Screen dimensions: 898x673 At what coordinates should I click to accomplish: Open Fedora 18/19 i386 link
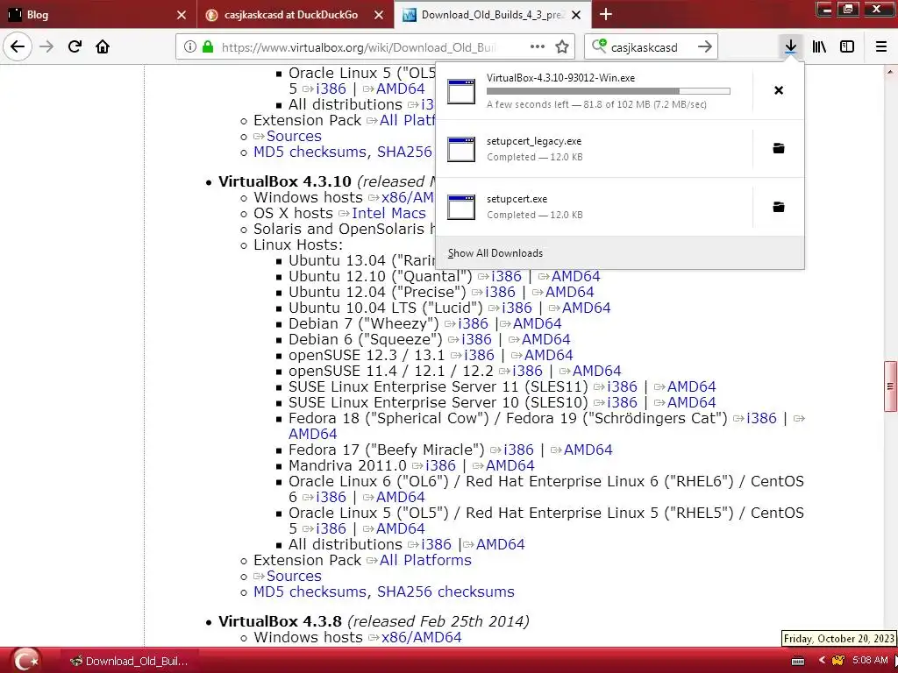tap(761, 419)
